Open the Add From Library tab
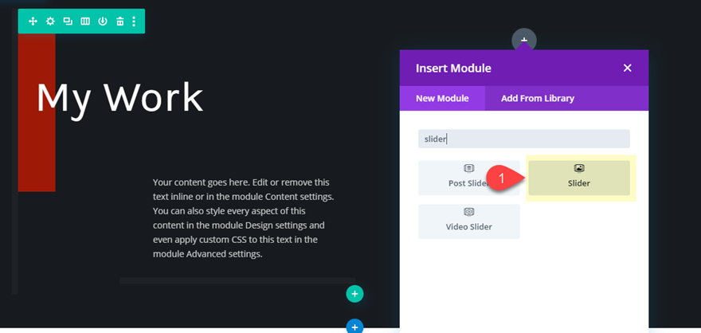The image size is (701, 333). coord(538,98)
